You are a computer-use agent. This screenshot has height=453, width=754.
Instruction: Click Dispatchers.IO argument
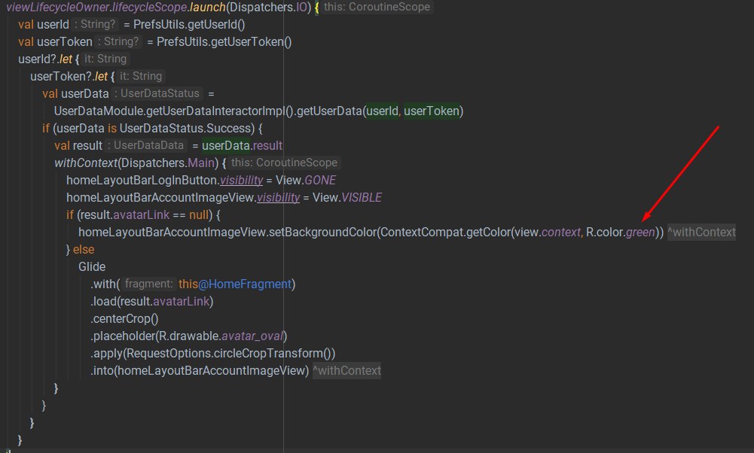268,8
